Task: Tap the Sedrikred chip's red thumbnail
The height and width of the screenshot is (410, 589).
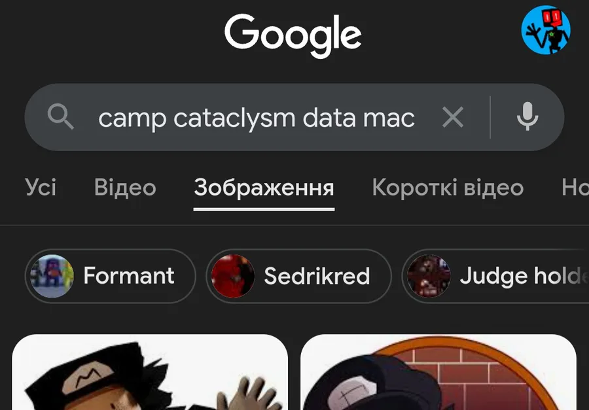Action: tap(233, 277)
